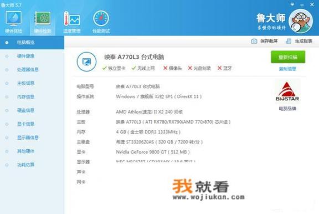Click the green 重新扫描 button
The width and height of the screenshot is (319, 214).
pos(288,57)
